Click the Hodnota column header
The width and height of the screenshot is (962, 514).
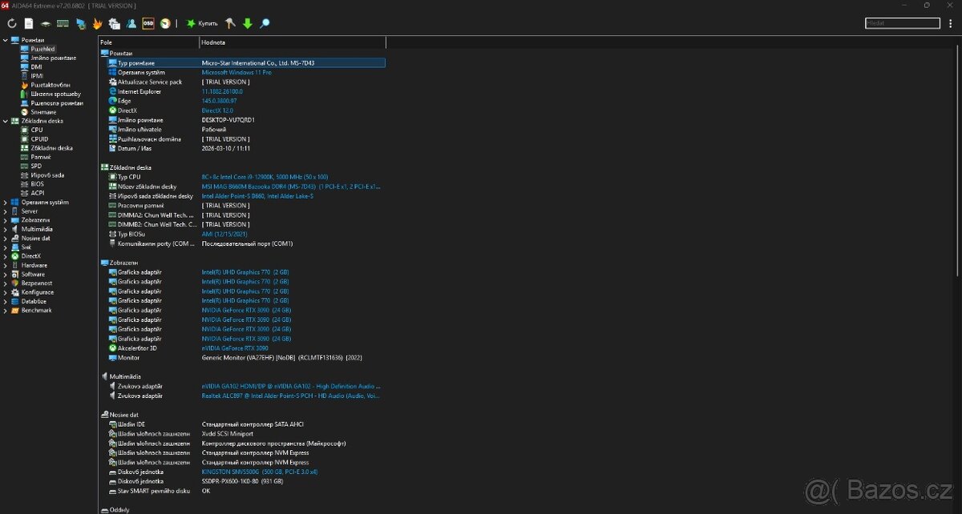click(213, 42)
